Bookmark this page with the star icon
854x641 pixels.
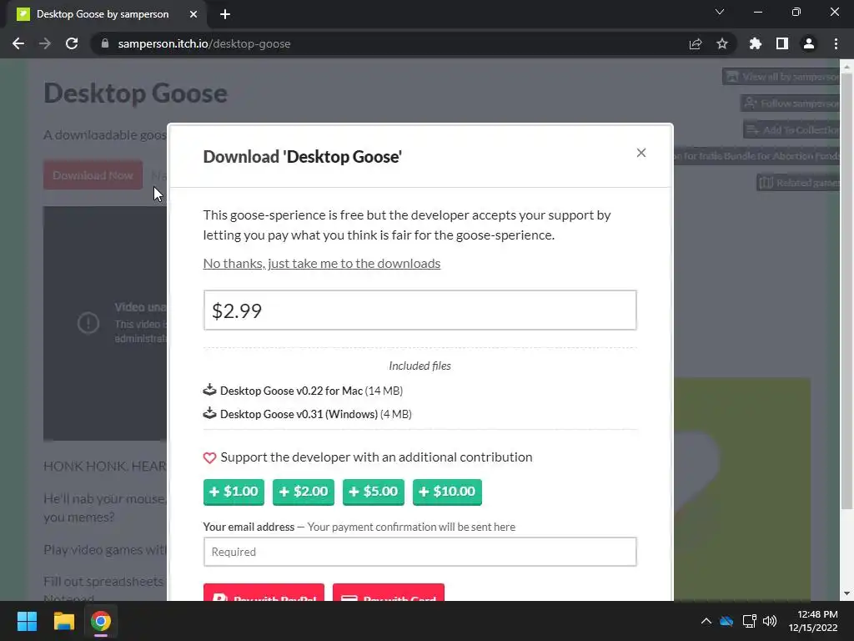point(722,43)
